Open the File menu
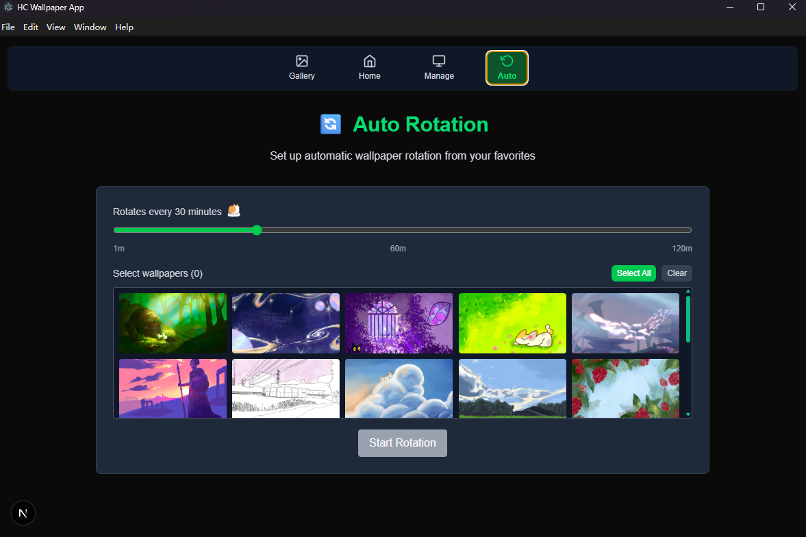Image resolution: width=806 pixels, height=537 pixels. tap(8, 27)
